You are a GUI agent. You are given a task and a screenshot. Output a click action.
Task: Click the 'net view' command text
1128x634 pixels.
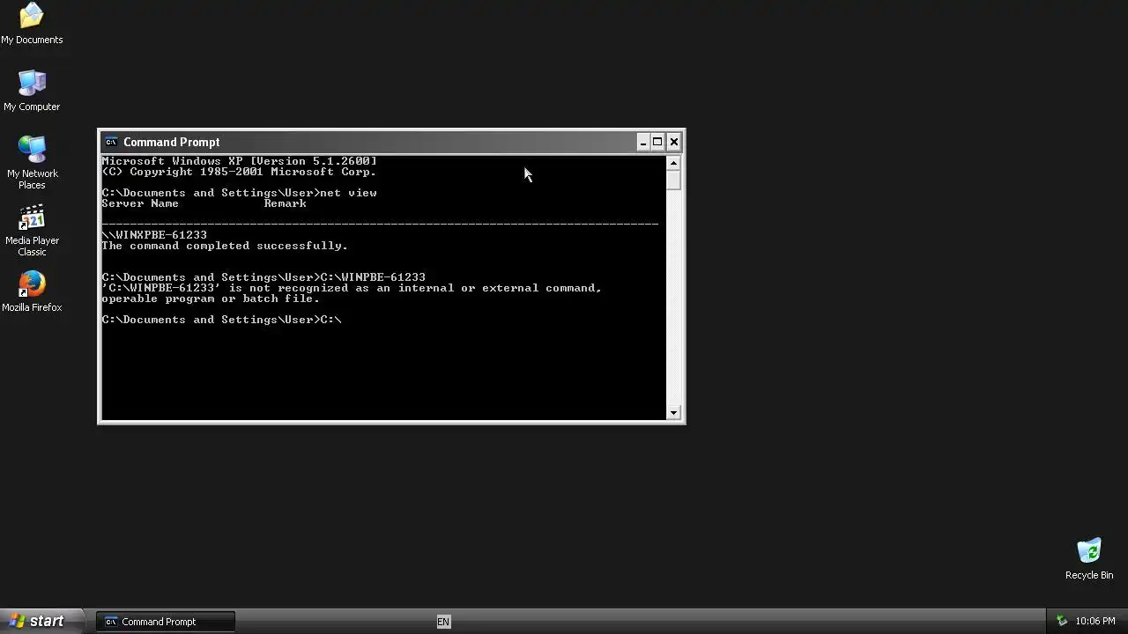(x=348, y=193)
